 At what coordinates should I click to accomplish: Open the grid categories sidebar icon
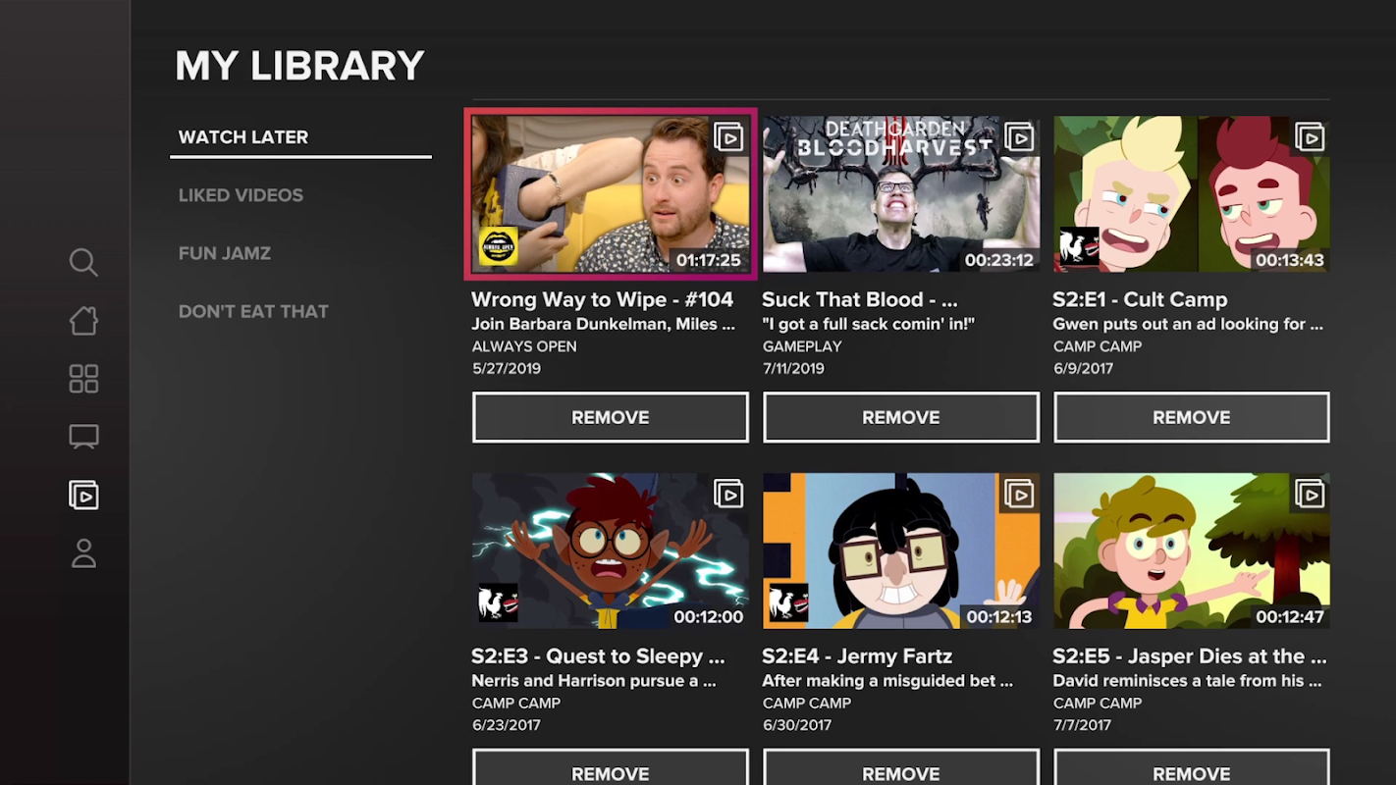tap(83, 379)
